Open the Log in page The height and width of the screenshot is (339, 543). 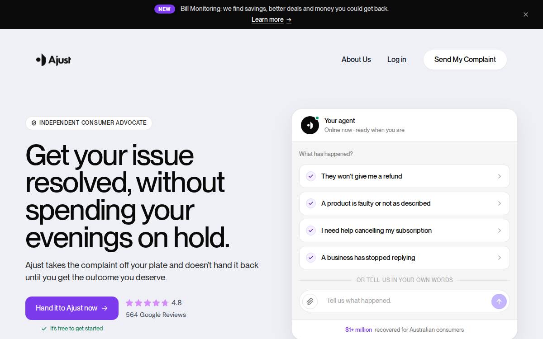396,60
